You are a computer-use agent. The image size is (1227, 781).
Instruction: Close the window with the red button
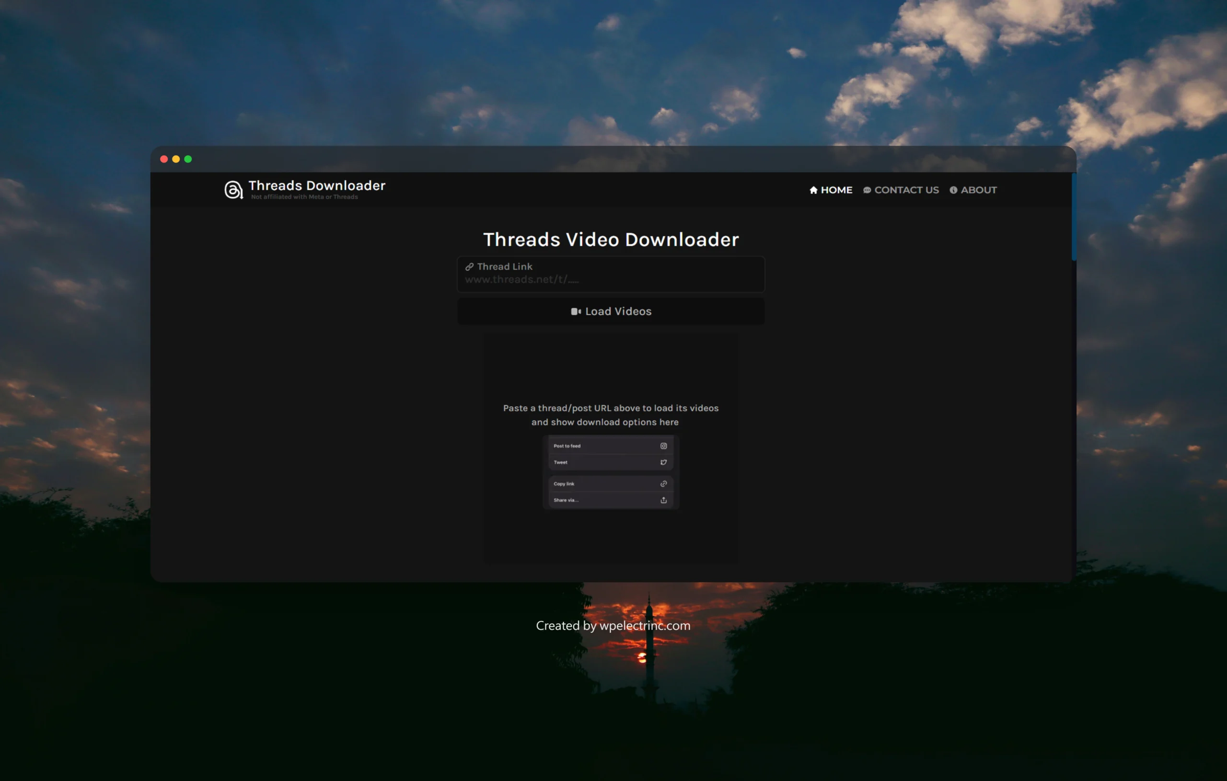pyautogui.click(x=164, y=159)
